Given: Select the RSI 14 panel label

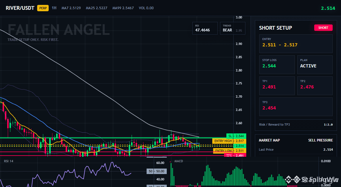Looking at the screenshot, I should pyautogui.click(x=9, y=161).
